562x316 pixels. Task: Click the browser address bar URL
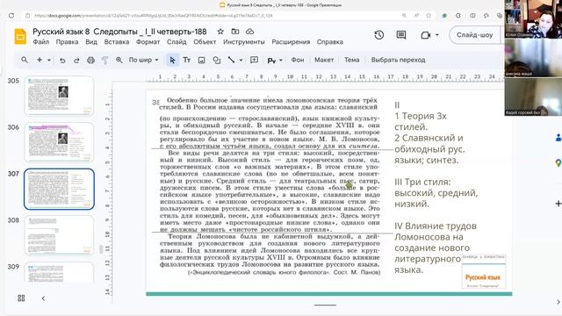[x=154, y=16]
